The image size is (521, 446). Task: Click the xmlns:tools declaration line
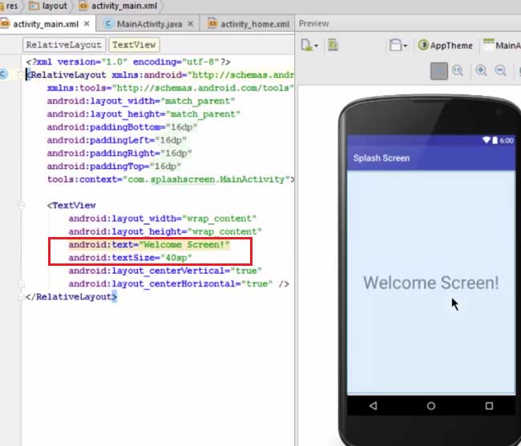click(171, 88)
